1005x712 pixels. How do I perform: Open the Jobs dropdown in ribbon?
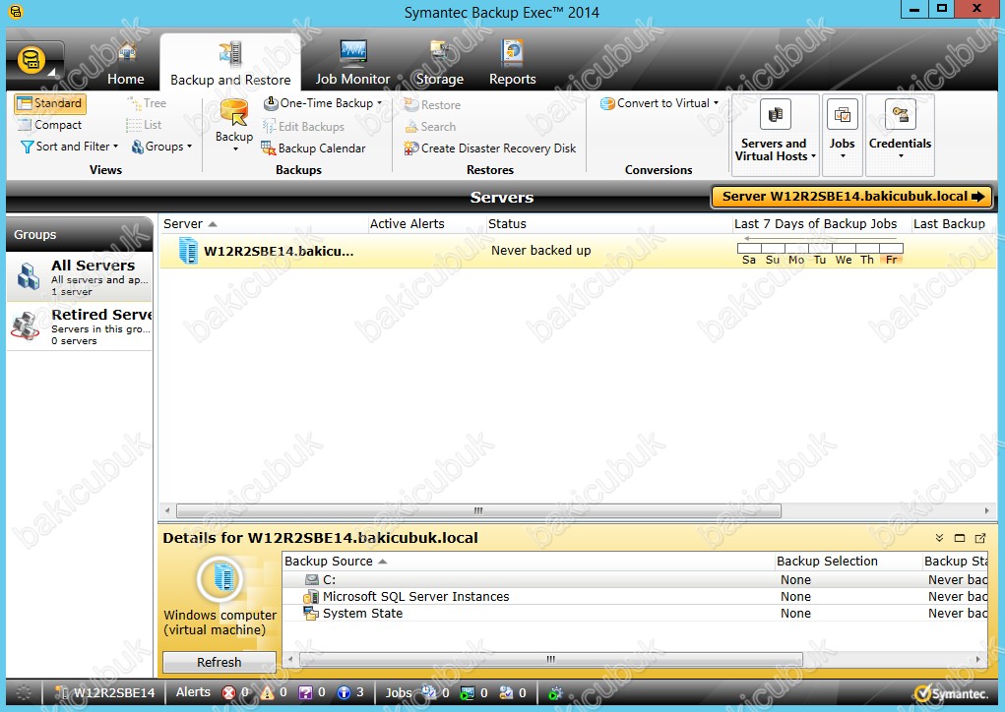point(843,135)
